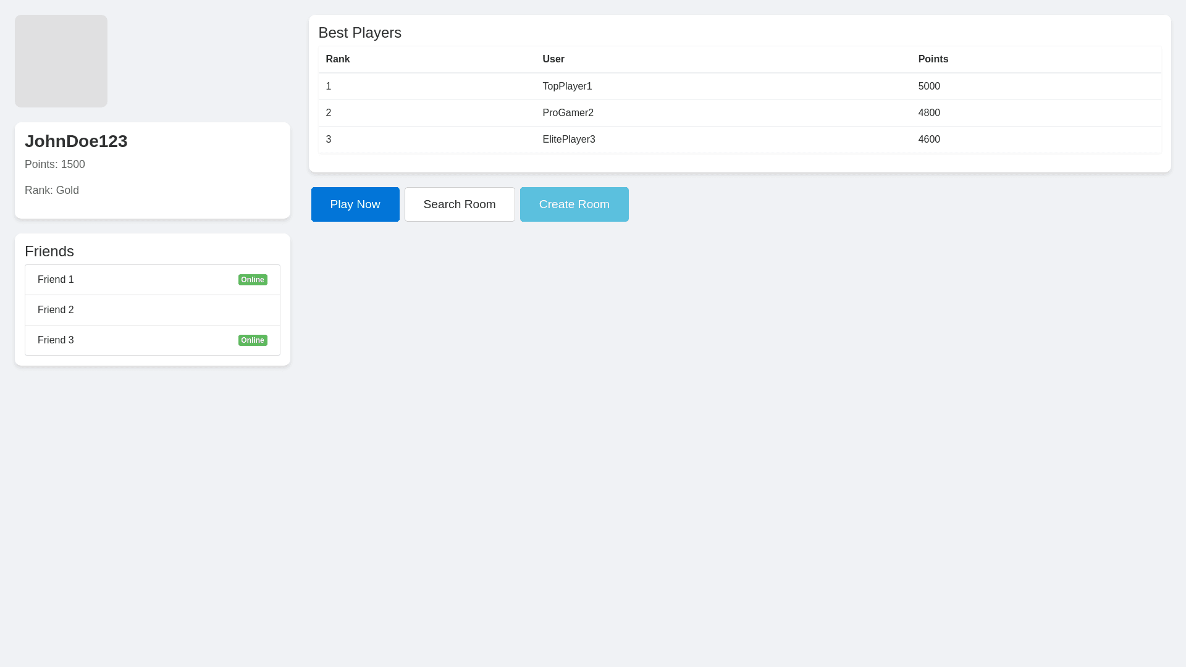Click the JohnDoe123 username heading
This screenshot has width=1186, height=667.
point(76,141)
